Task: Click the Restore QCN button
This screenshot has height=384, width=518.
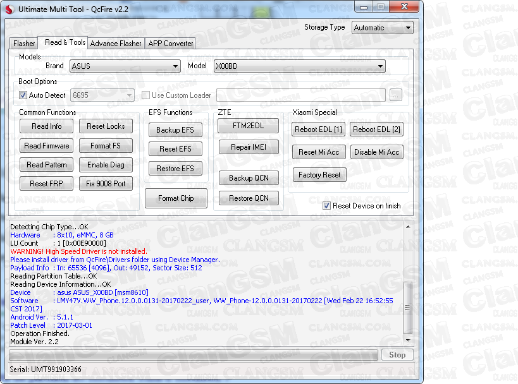Action: pyautogui.click(x=249, y=198)
